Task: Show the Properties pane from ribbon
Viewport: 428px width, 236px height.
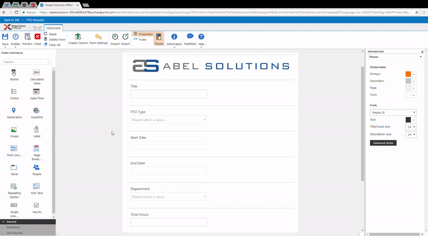Action: coord(143,34)
